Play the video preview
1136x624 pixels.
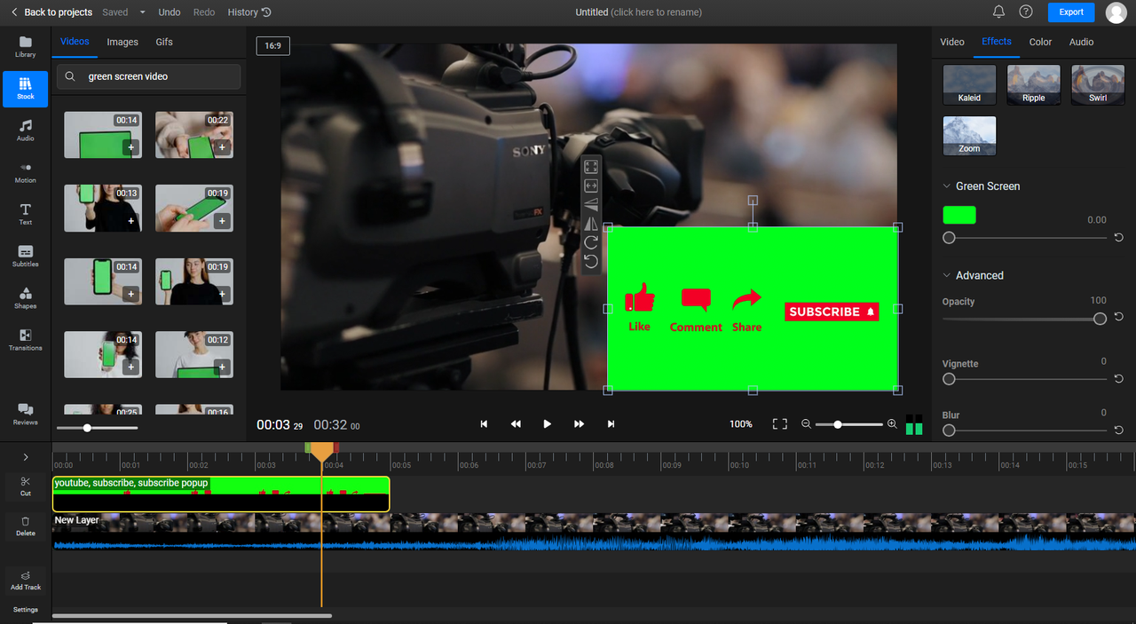(x=547, y=424)
